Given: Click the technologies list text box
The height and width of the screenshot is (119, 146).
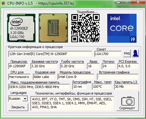Looking at the screenshot, I should point(72,103).
